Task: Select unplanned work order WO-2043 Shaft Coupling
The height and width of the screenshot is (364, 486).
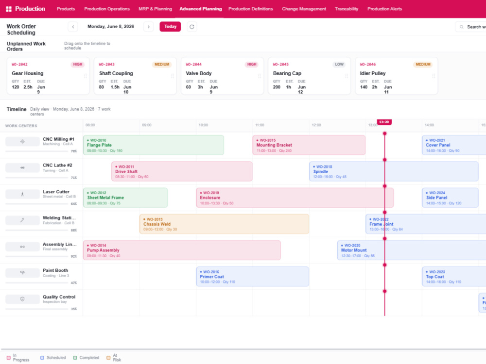Action: [x=136, y=76]
